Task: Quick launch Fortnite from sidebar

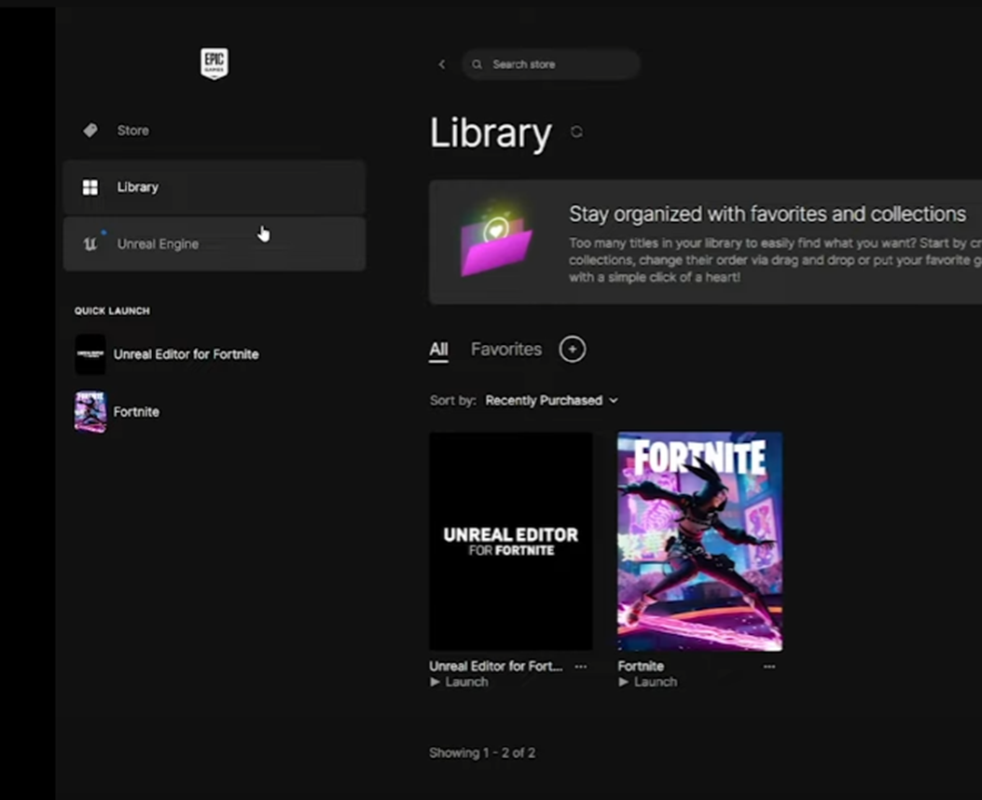Action: pyautogui.click(x=136, y=412)
